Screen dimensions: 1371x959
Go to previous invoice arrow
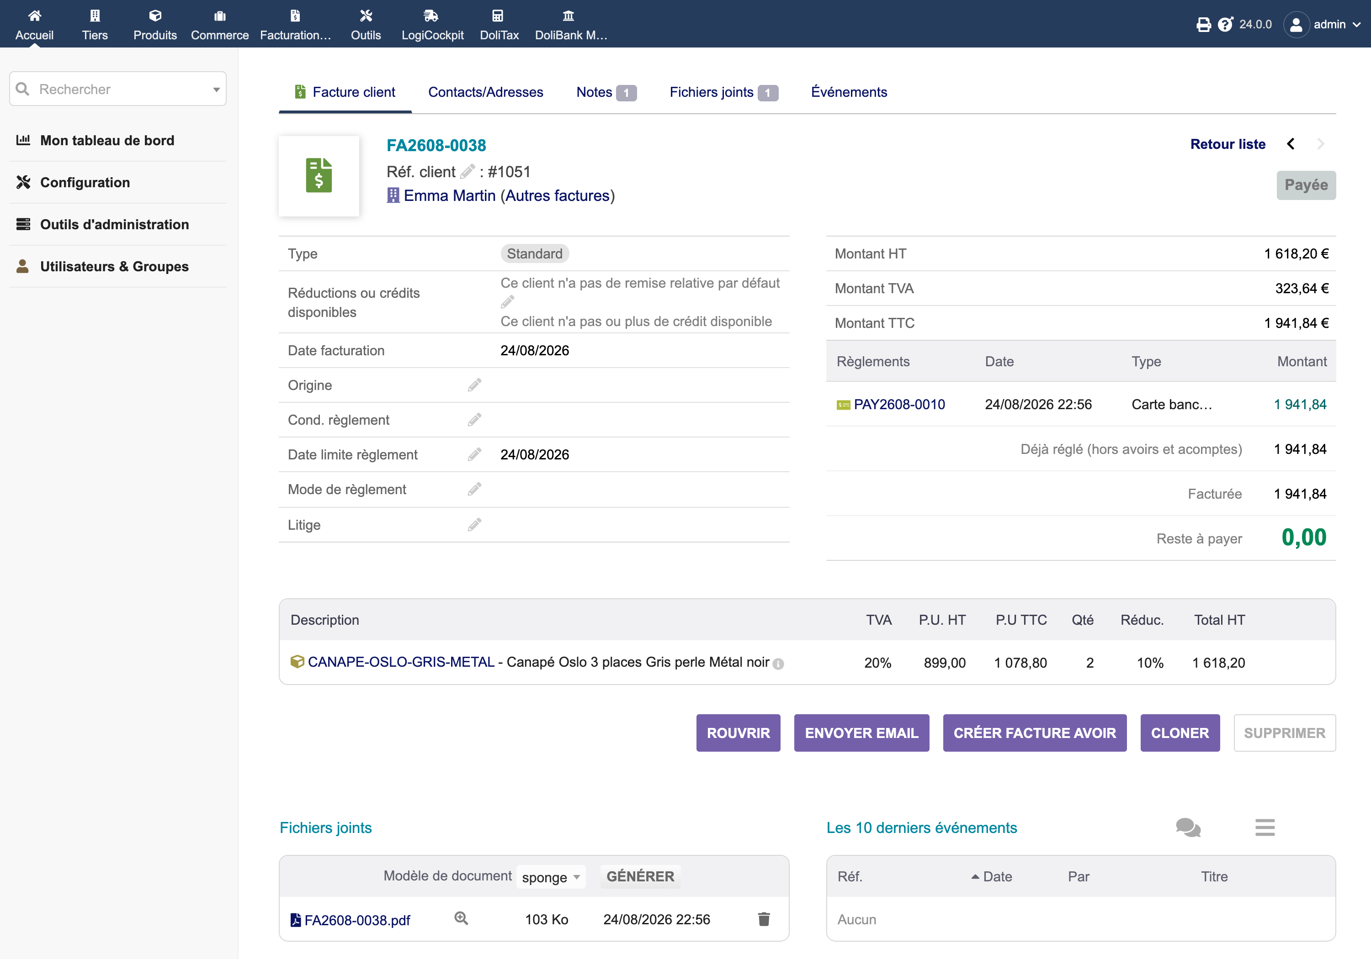coord(1291,144)
